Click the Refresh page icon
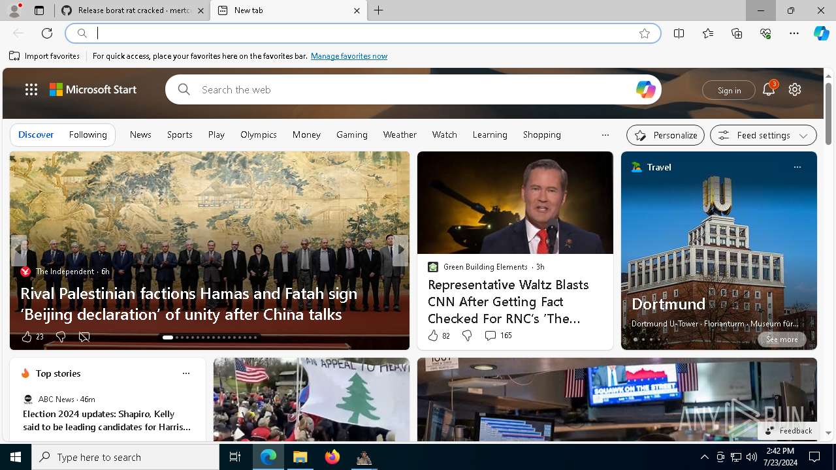Viewport: 836px width, 470px height. [47, 33]
